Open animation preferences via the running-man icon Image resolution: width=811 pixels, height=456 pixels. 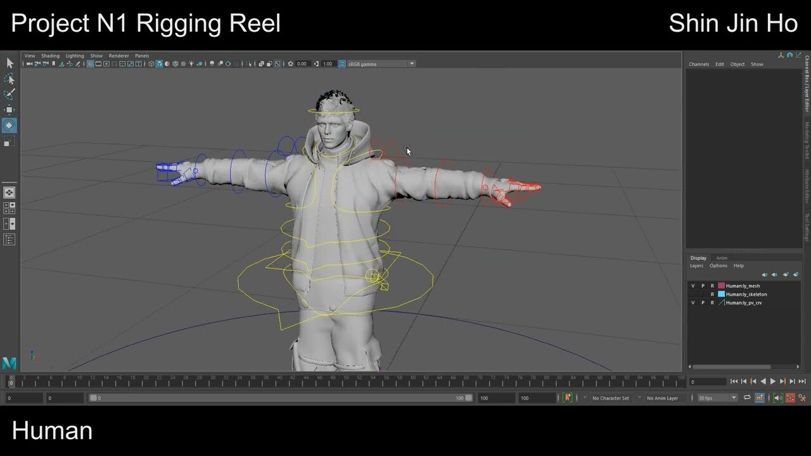[803, 398]
